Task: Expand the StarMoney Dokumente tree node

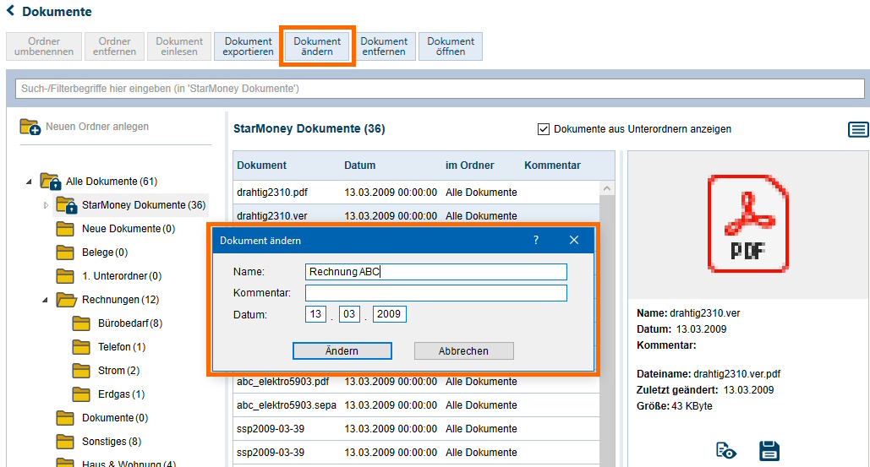Action: tap(46, 205)
